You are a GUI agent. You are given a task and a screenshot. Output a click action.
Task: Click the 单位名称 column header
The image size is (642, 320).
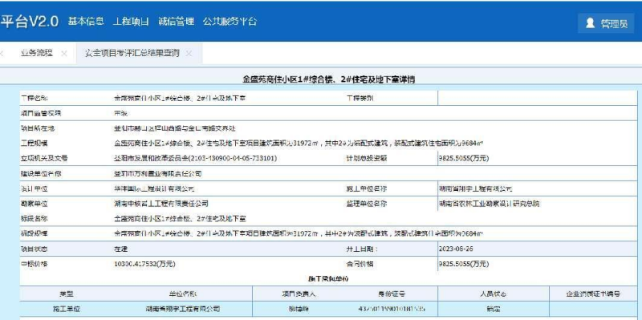(x=183, y=294)
